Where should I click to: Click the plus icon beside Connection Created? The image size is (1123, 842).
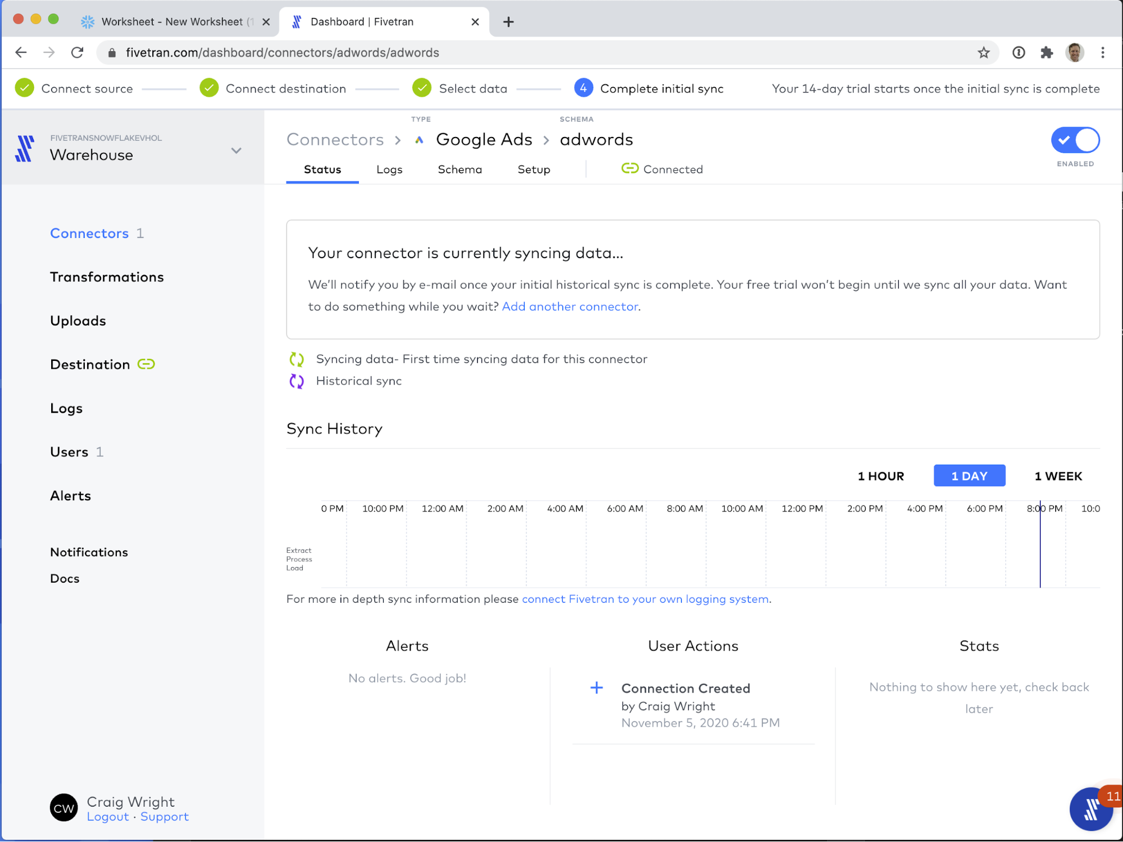click(597, 688)
